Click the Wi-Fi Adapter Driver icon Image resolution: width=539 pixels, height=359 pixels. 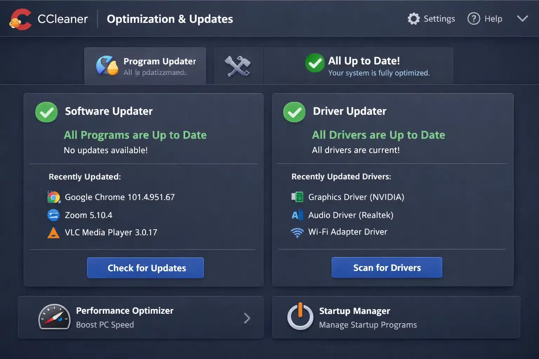298,232
